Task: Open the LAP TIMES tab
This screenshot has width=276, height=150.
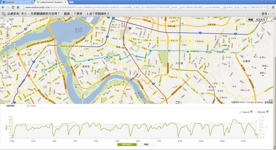Action: (31, 106)
